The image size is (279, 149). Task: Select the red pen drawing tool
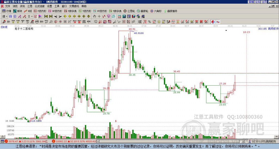point(4,22)
